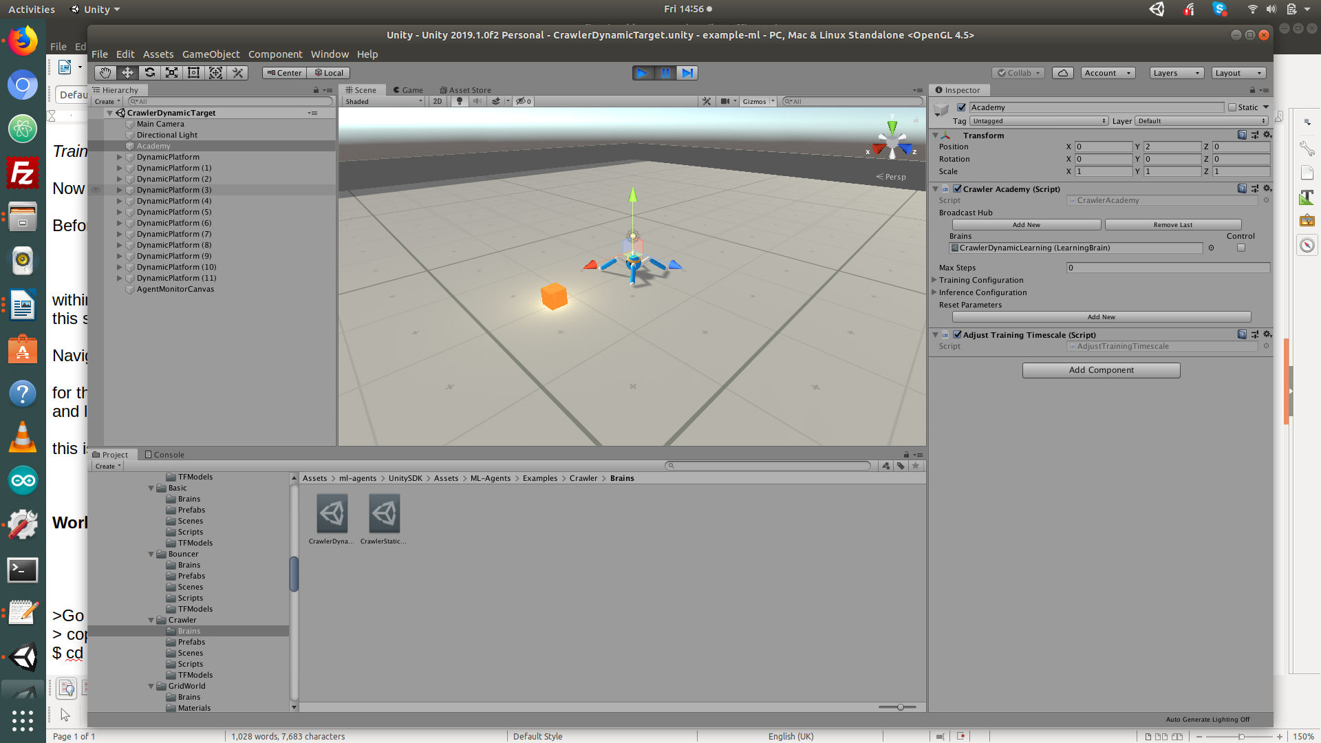
Task: Click the Step frame button
Action: (x=687, y=73)
